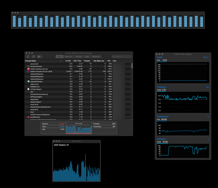Click the PKG 60.60 temperature reading
Screen dimensions: 218x188
(x=162, y=119)
